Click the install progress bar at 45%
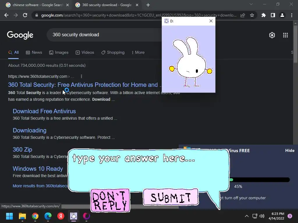 coord(260,180)
